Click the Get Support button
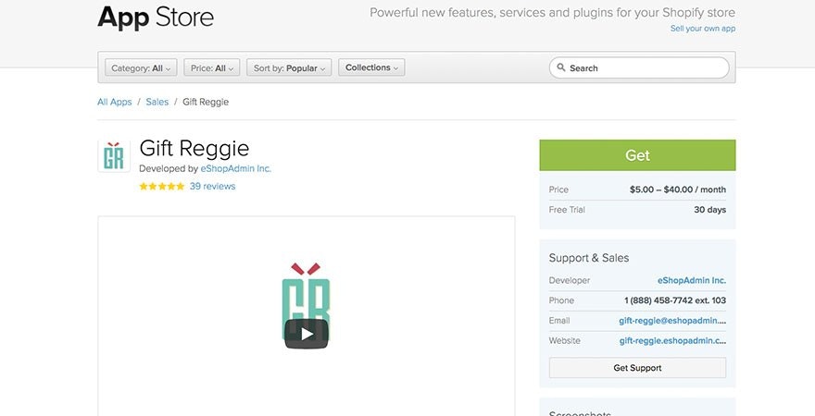This screenshot has height=416, width=815. click(637, 368)
